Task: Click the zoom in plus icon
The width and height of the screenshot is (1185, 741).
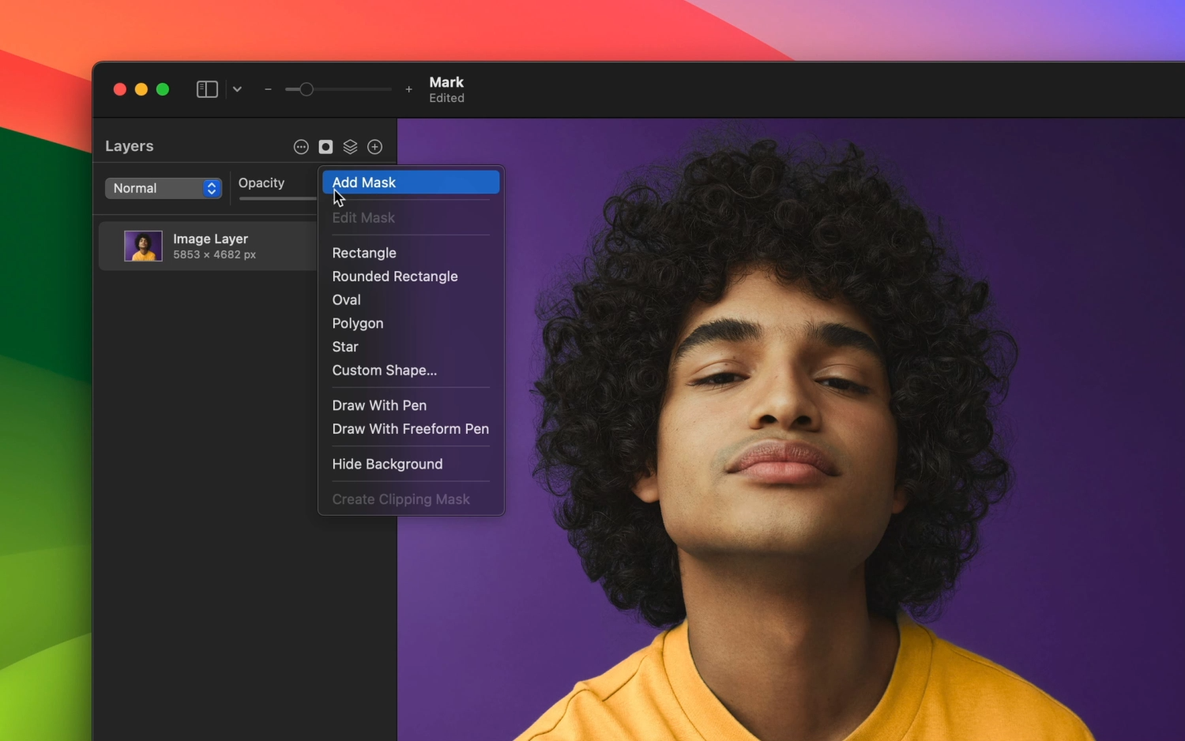Action: tap(408, 89)
